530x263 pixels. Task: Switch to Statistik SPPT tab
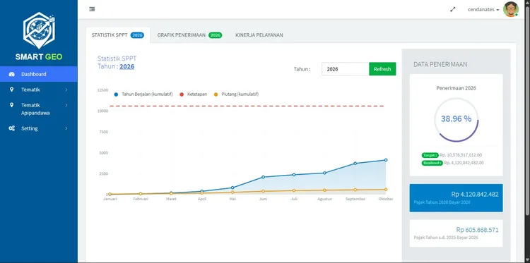tap(118, 35)
